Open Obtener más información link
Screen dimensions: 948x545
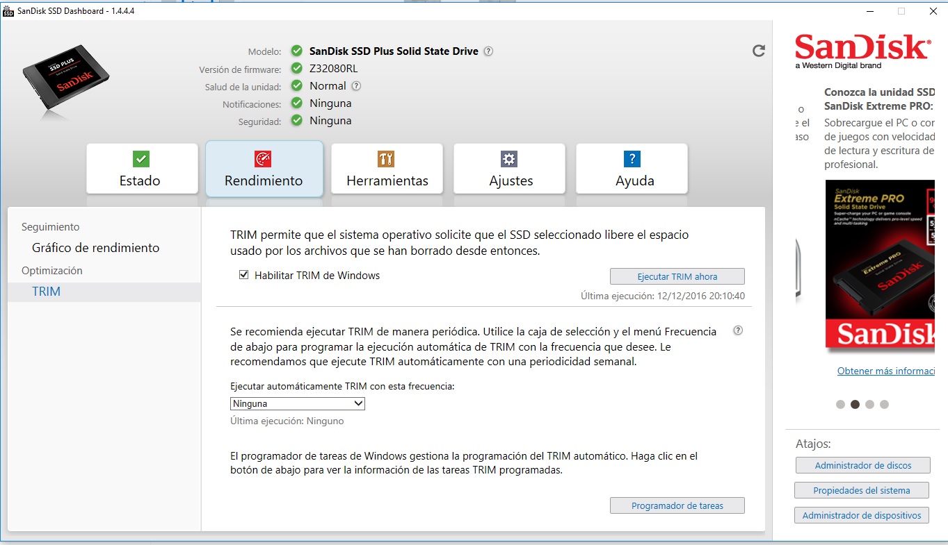[x=886, y=371]
